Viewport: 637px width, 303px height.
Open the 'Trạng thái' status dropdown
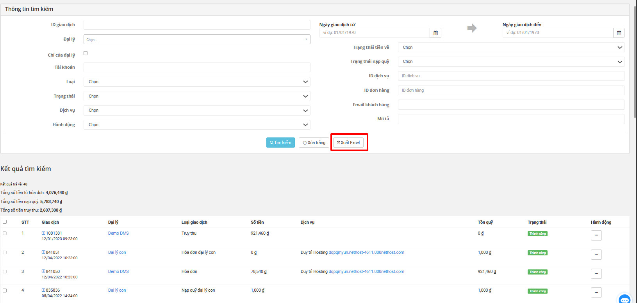pyautogui.click(x=197, y=96)
